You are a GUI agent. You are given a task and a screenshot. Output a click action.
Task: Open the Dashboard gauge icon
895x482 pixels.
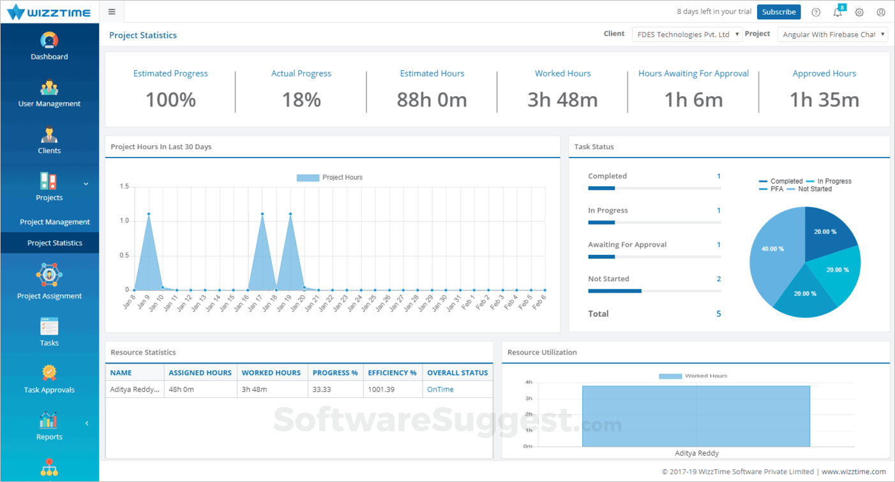(49, 40)
